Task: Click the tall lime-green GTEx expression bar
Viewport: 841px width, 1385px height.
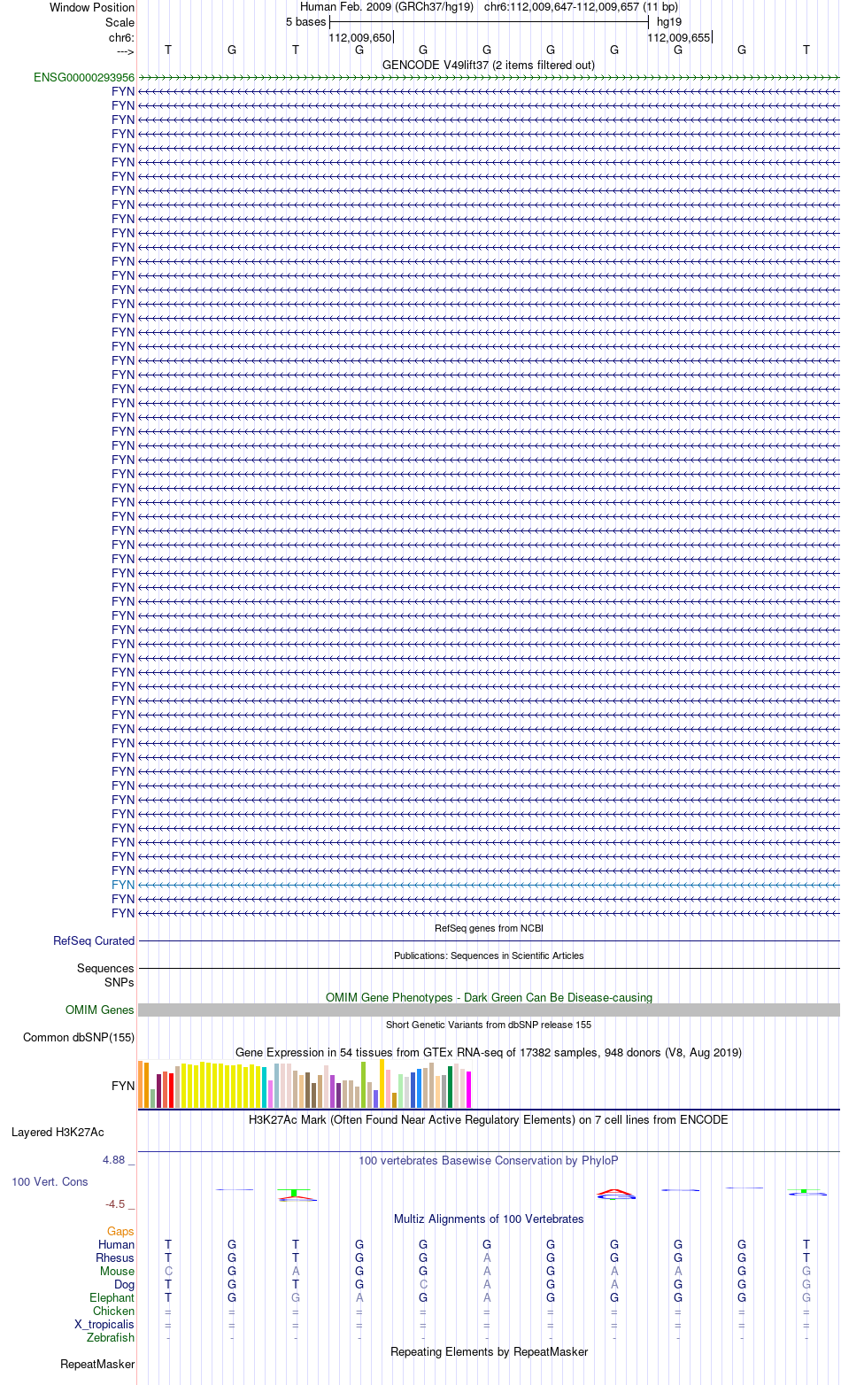Action: click(x=364, y=1085)
